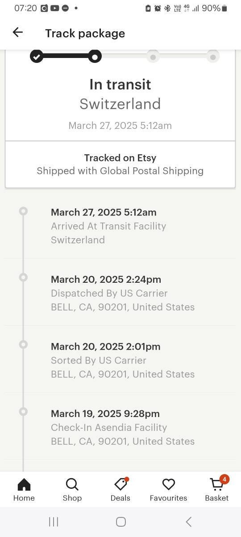241x537 pixels.
Task: Tap the battery indicator in status bar
Action: (x=224, y=8)
